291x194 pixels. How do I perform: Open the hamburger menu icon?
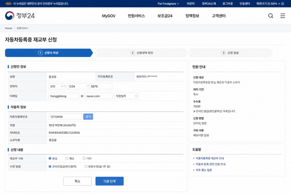[282, 16]
